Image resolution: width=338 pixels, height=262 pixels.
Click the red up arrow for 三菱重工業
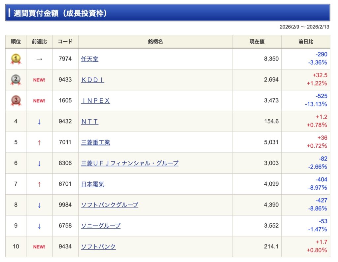(39, 142)
